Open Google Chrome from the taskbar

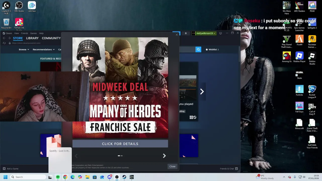click(x=65, y=177)
